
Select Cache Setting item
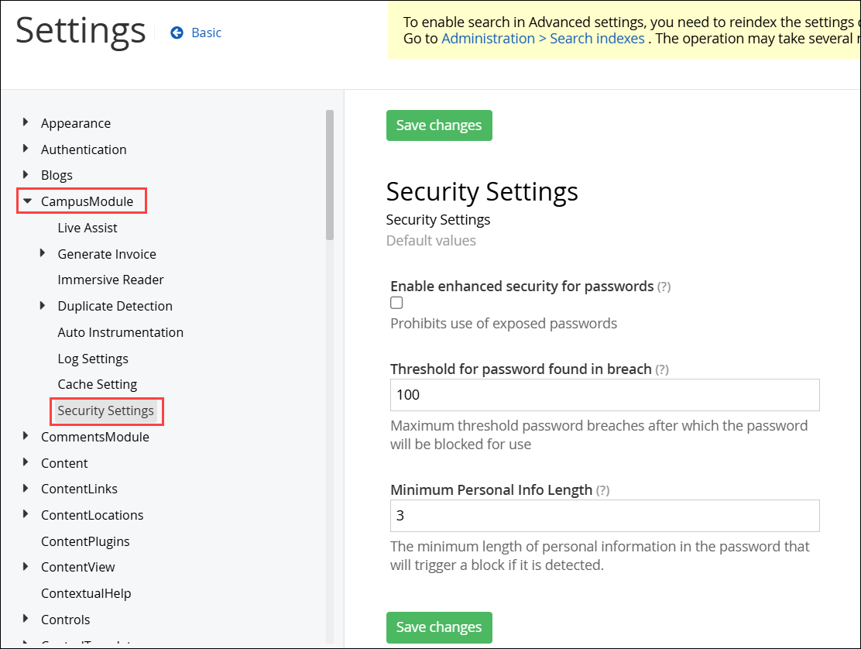coord(98,384)
